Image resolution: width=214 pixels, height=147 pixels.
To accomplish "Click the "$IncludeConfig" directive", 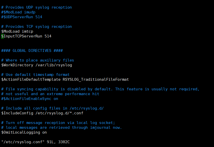I will (17, 113).
